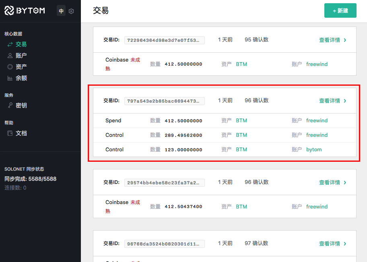The width and height of the screenshot is (367, 262).
Task: Click the account person icon in sidebar
Action: tap(10, 56)
